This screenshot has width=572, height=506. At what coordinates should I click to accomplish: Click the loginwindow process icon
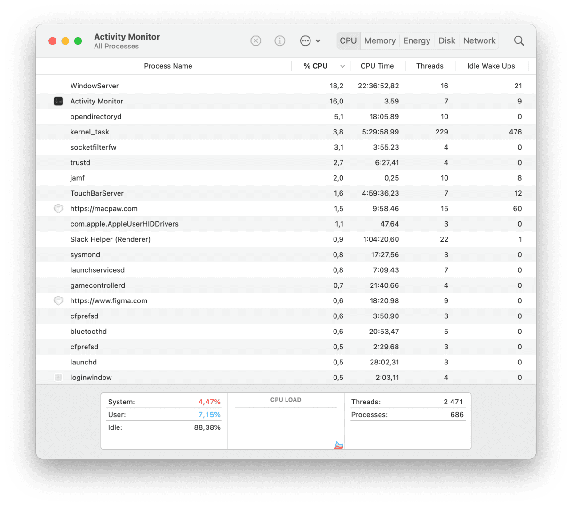pyautogui.click(x=58, y=378)
